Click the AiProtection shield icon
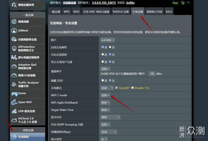Viewport: 208px width, 141px height. coord(14,49)
